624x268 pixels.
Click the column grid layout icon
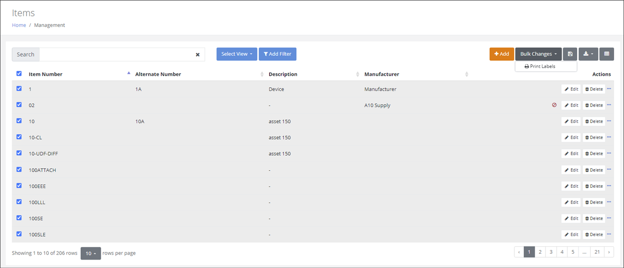click(607, 54)
